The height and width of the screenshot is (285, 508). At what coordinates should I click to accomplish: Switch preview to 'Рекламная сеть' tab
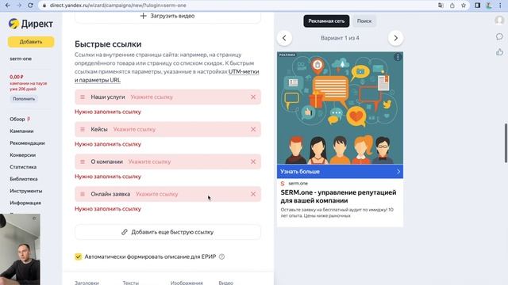pyautogui.click(x=326, y=21)
